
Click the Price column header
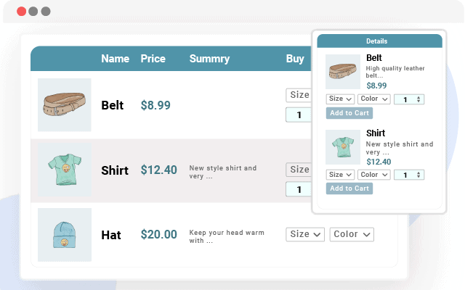[x=153, y=59]
